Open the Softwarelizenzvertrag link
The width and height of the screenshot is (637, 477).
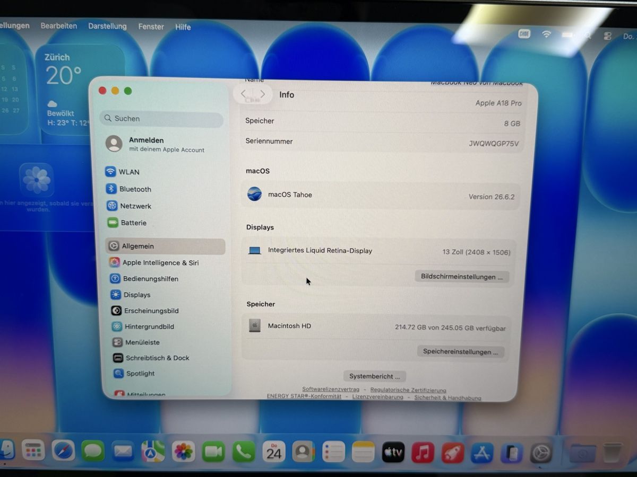click(x=331, y=390)
